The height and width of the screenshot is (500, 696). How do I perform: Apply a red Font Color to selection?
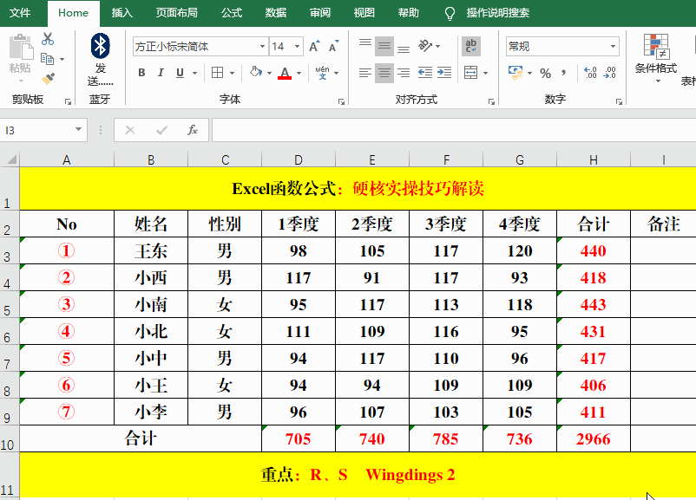(x=284, y=73)
